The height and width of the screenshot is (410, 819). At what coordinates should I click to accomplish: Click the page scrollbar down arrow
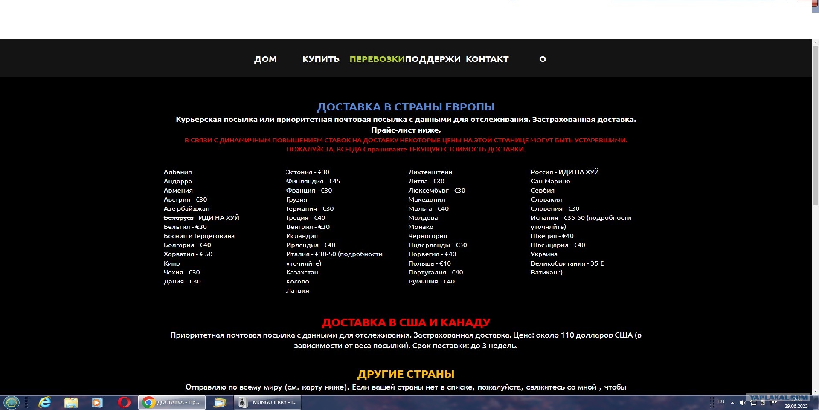pyautogui.click(x=815, y=391)
